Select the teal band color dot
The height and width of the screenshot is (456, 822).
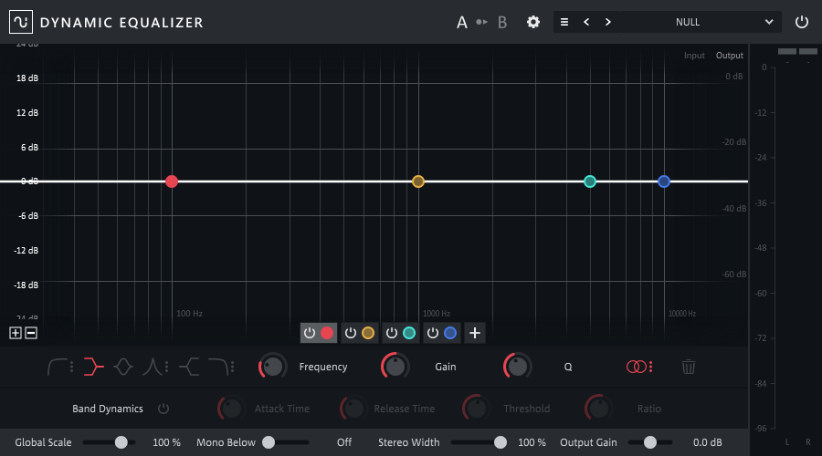[x=409, y=333]
